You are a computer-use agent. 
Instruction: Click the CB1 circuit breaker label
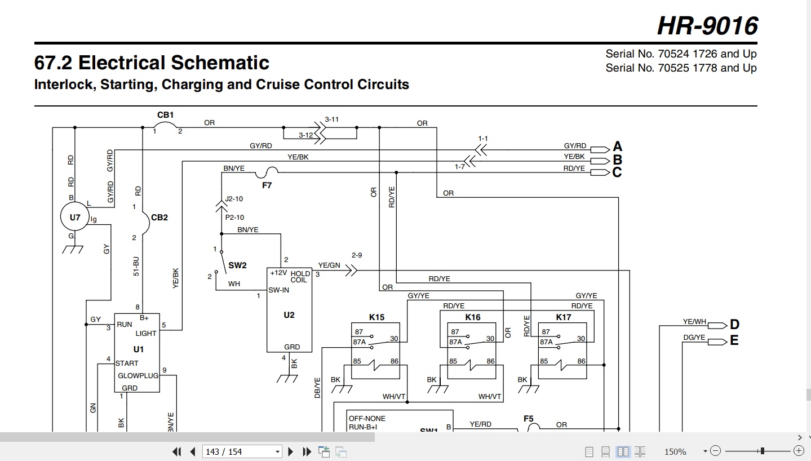[x=166, y=115]
